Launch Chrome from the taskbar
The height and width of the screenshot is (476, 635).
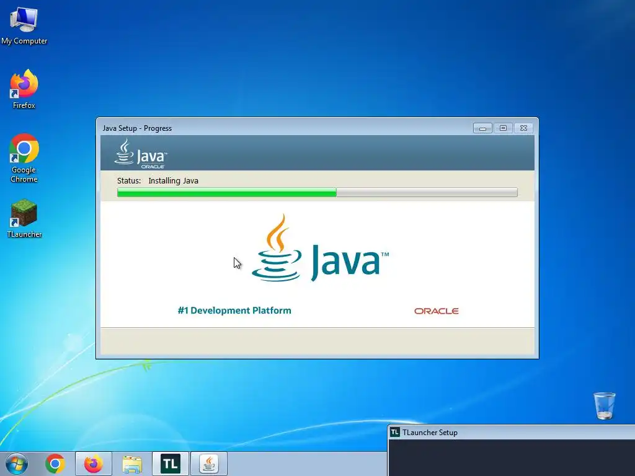pos(55,464)
